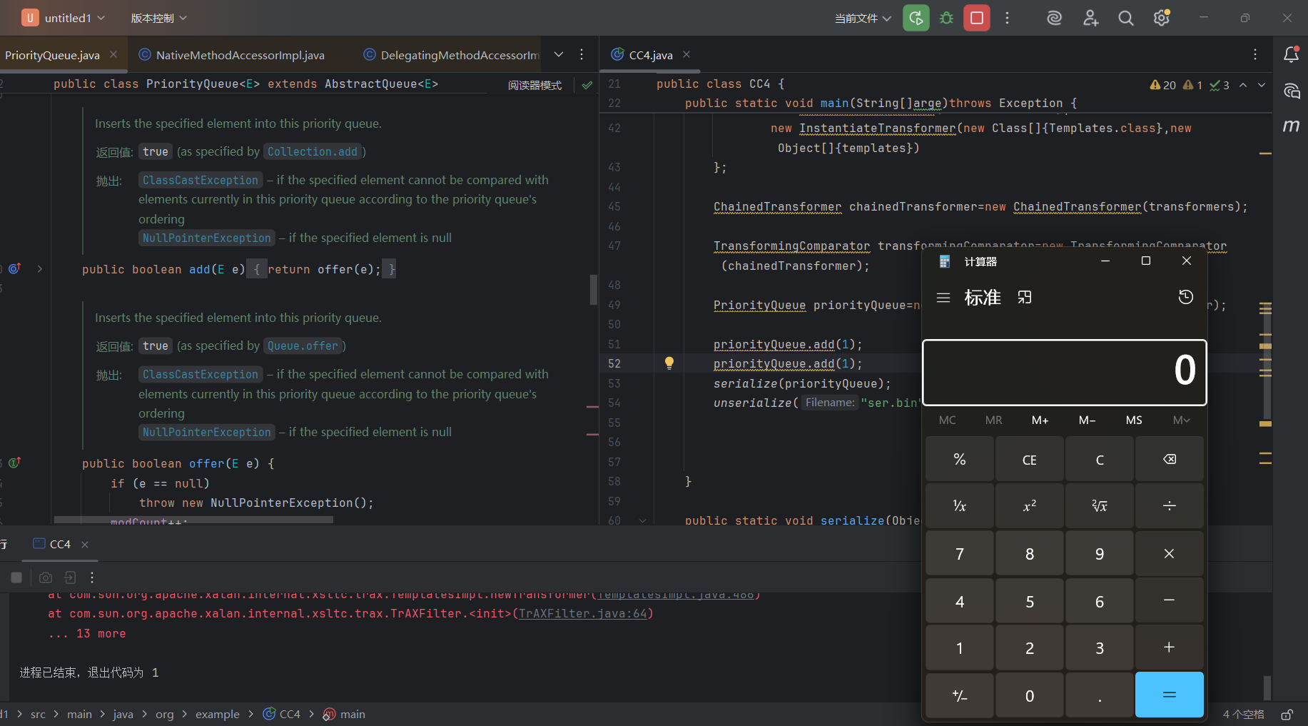Open the TrAXFilter.java:64 stack trace link

click(582, 613)
